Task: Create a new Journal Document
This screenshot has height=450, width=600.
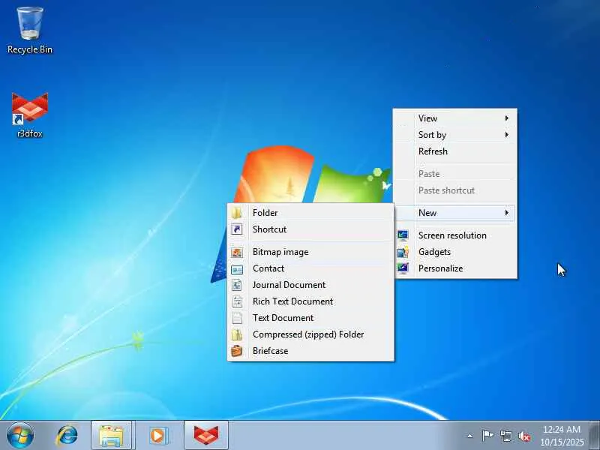Action: (310, 285)
